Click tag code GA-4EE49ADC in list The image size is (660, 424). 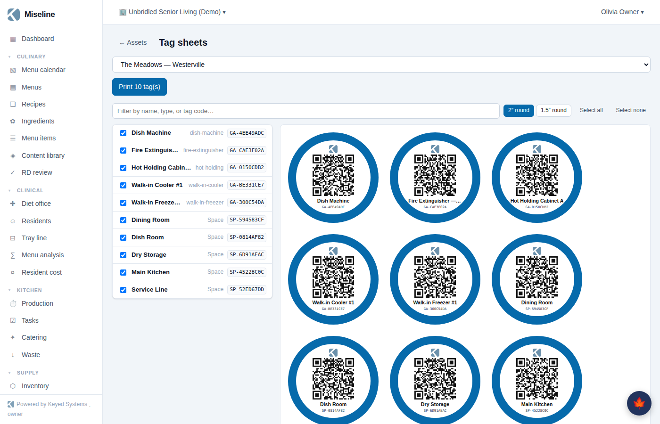247,133
